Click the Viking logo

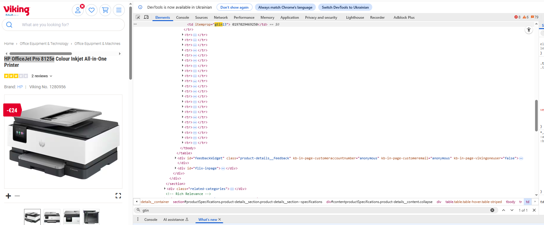point(17,10)
